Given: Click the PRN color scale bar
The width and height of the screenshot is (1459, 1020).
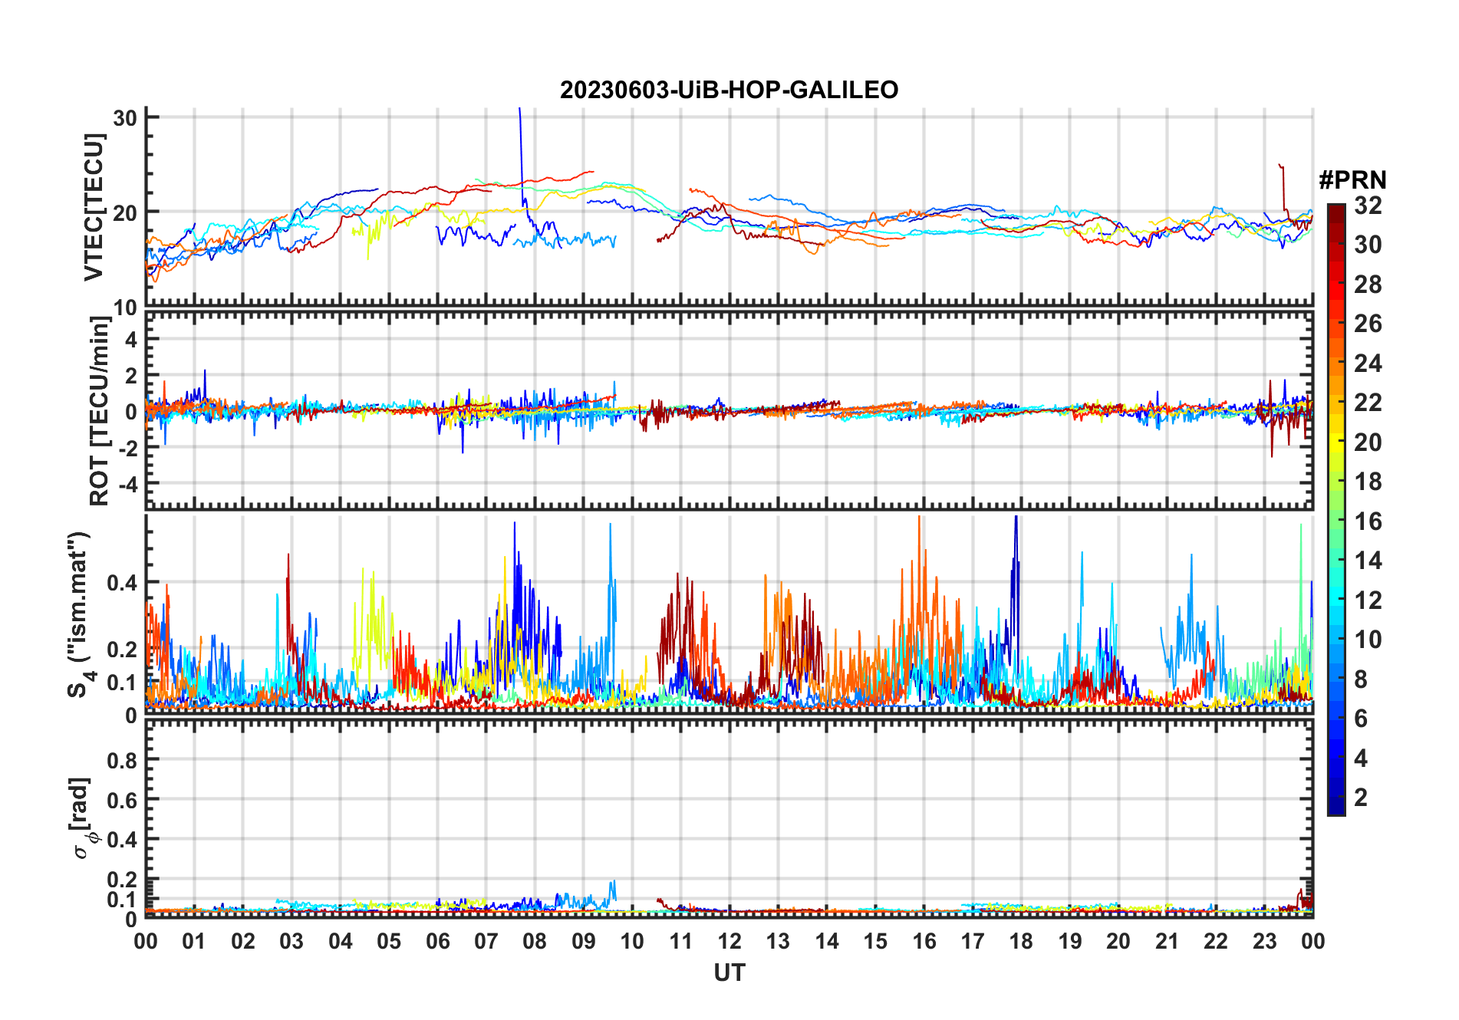Looking at the screenshot, I should click(1335, 509).
